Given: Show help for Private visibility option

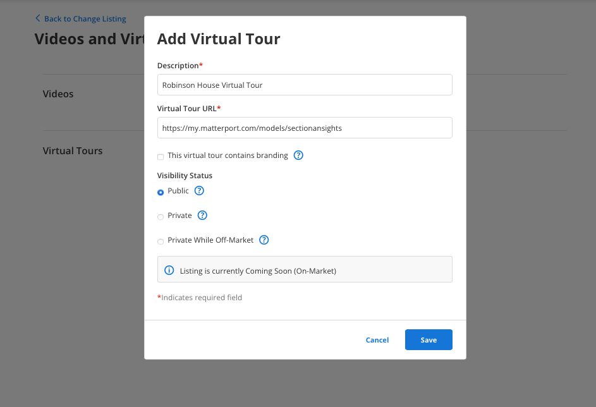Looking at the screenshot, I should point(202,216).
